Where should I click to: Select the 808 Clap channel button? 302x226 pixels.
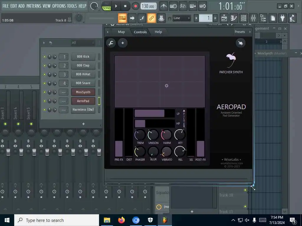coord(83,66)
